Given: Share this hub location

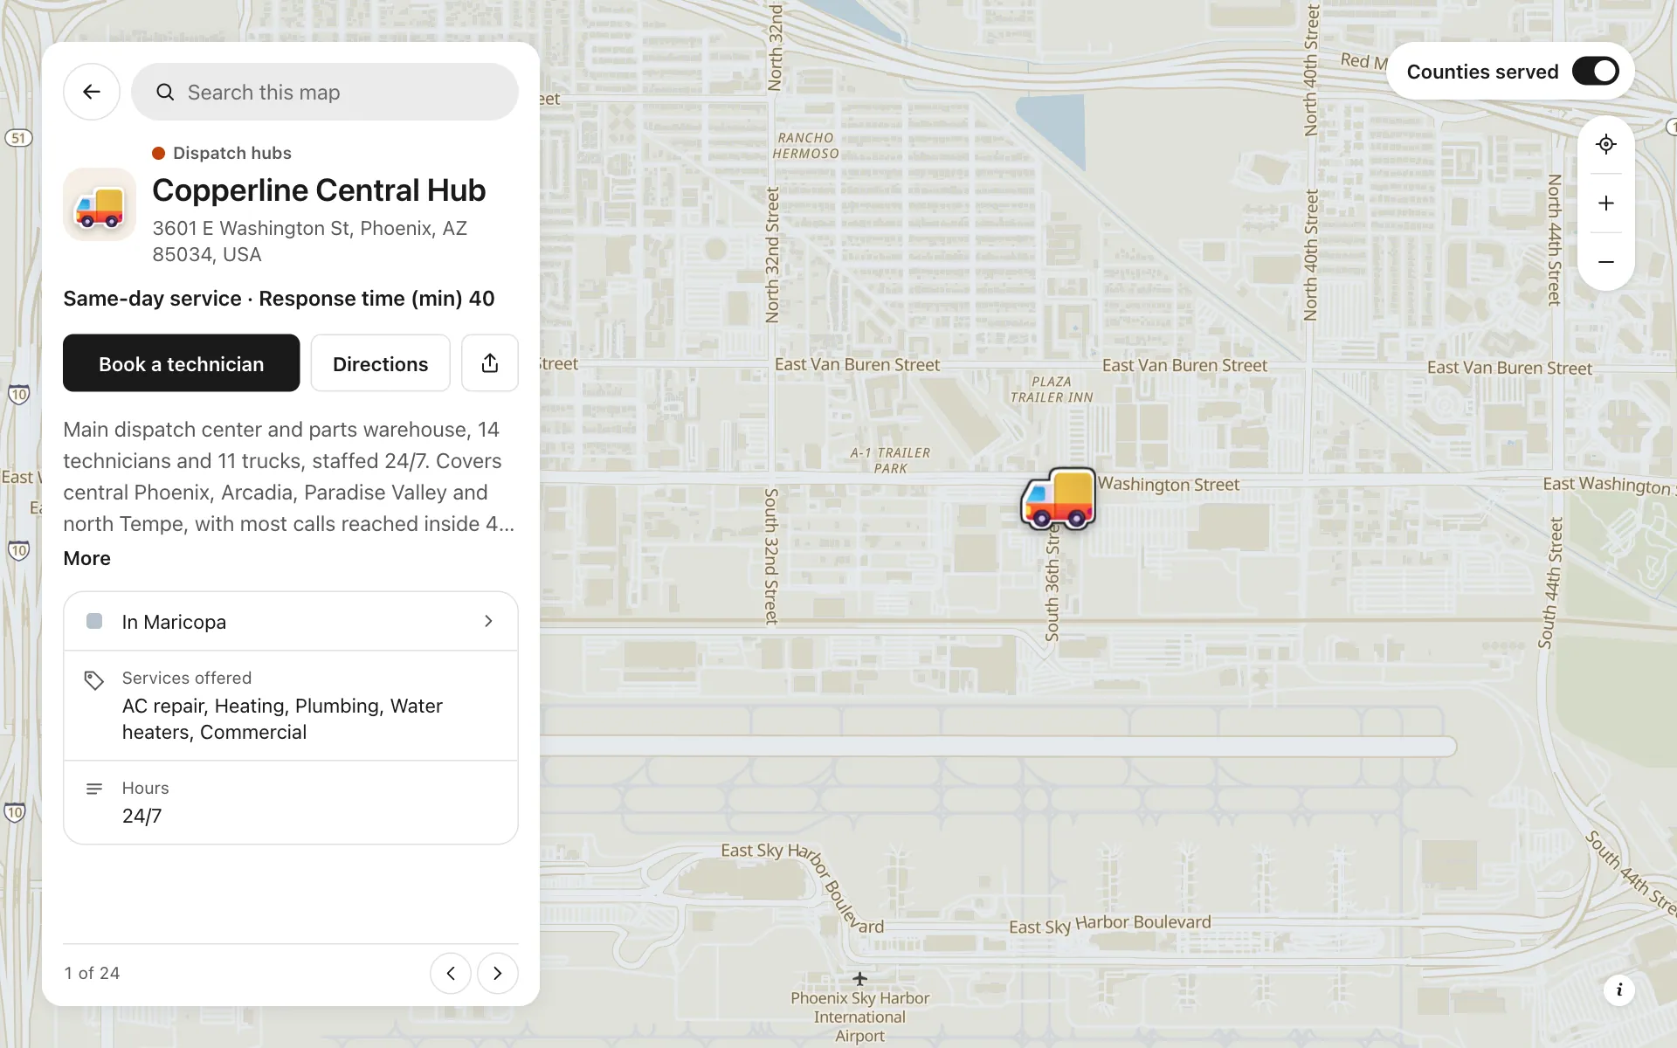Looking at the screenshot, I should point(490,363).
